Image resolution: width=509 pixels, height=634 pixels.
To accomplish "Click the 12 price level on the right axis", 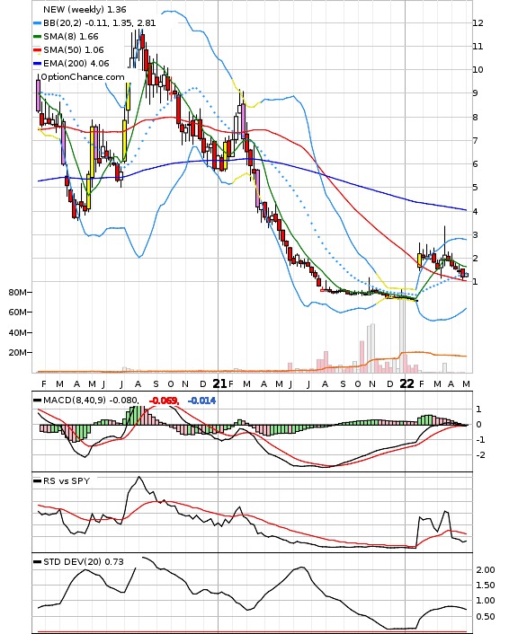I will [x=478, y=23].
